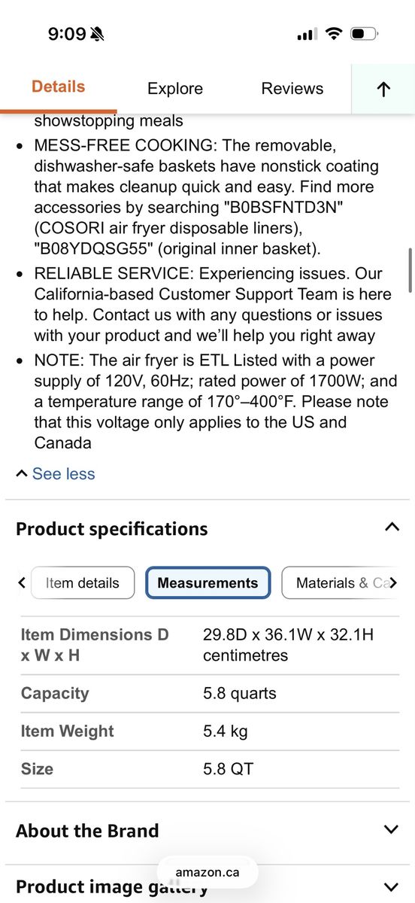Open the Reviews tab
This screenshot has height=903, width=415.
[292, 89]
